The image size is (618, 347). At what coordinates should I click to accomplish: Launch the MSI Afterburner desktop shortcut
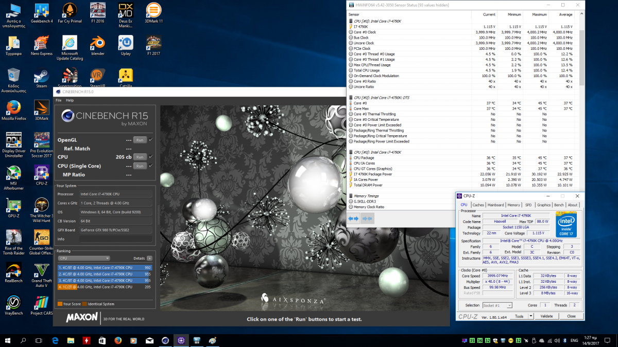[13, 177]
